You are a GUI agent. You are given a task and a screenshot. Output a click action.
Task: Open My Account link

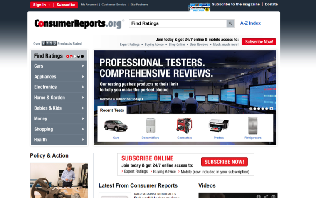(89, 5)
